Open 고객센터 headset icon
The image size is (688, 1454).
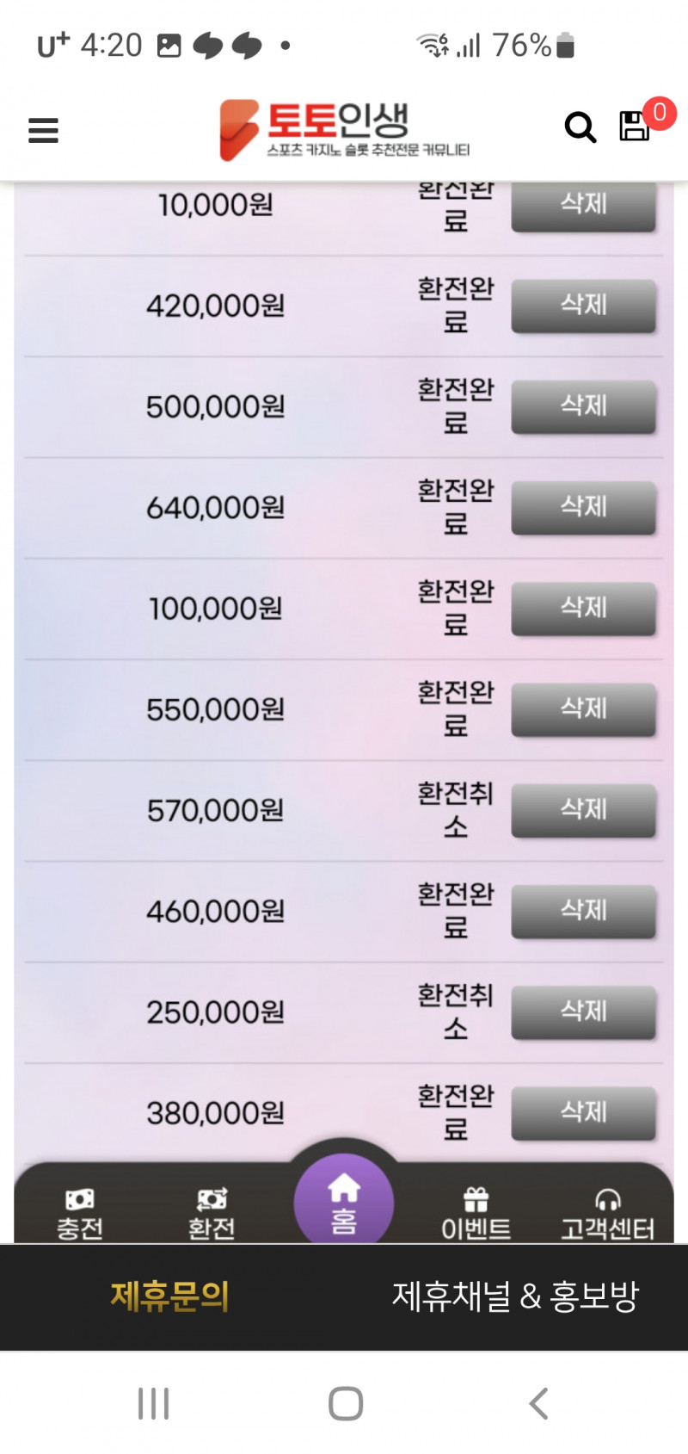tap(607, 1214)
